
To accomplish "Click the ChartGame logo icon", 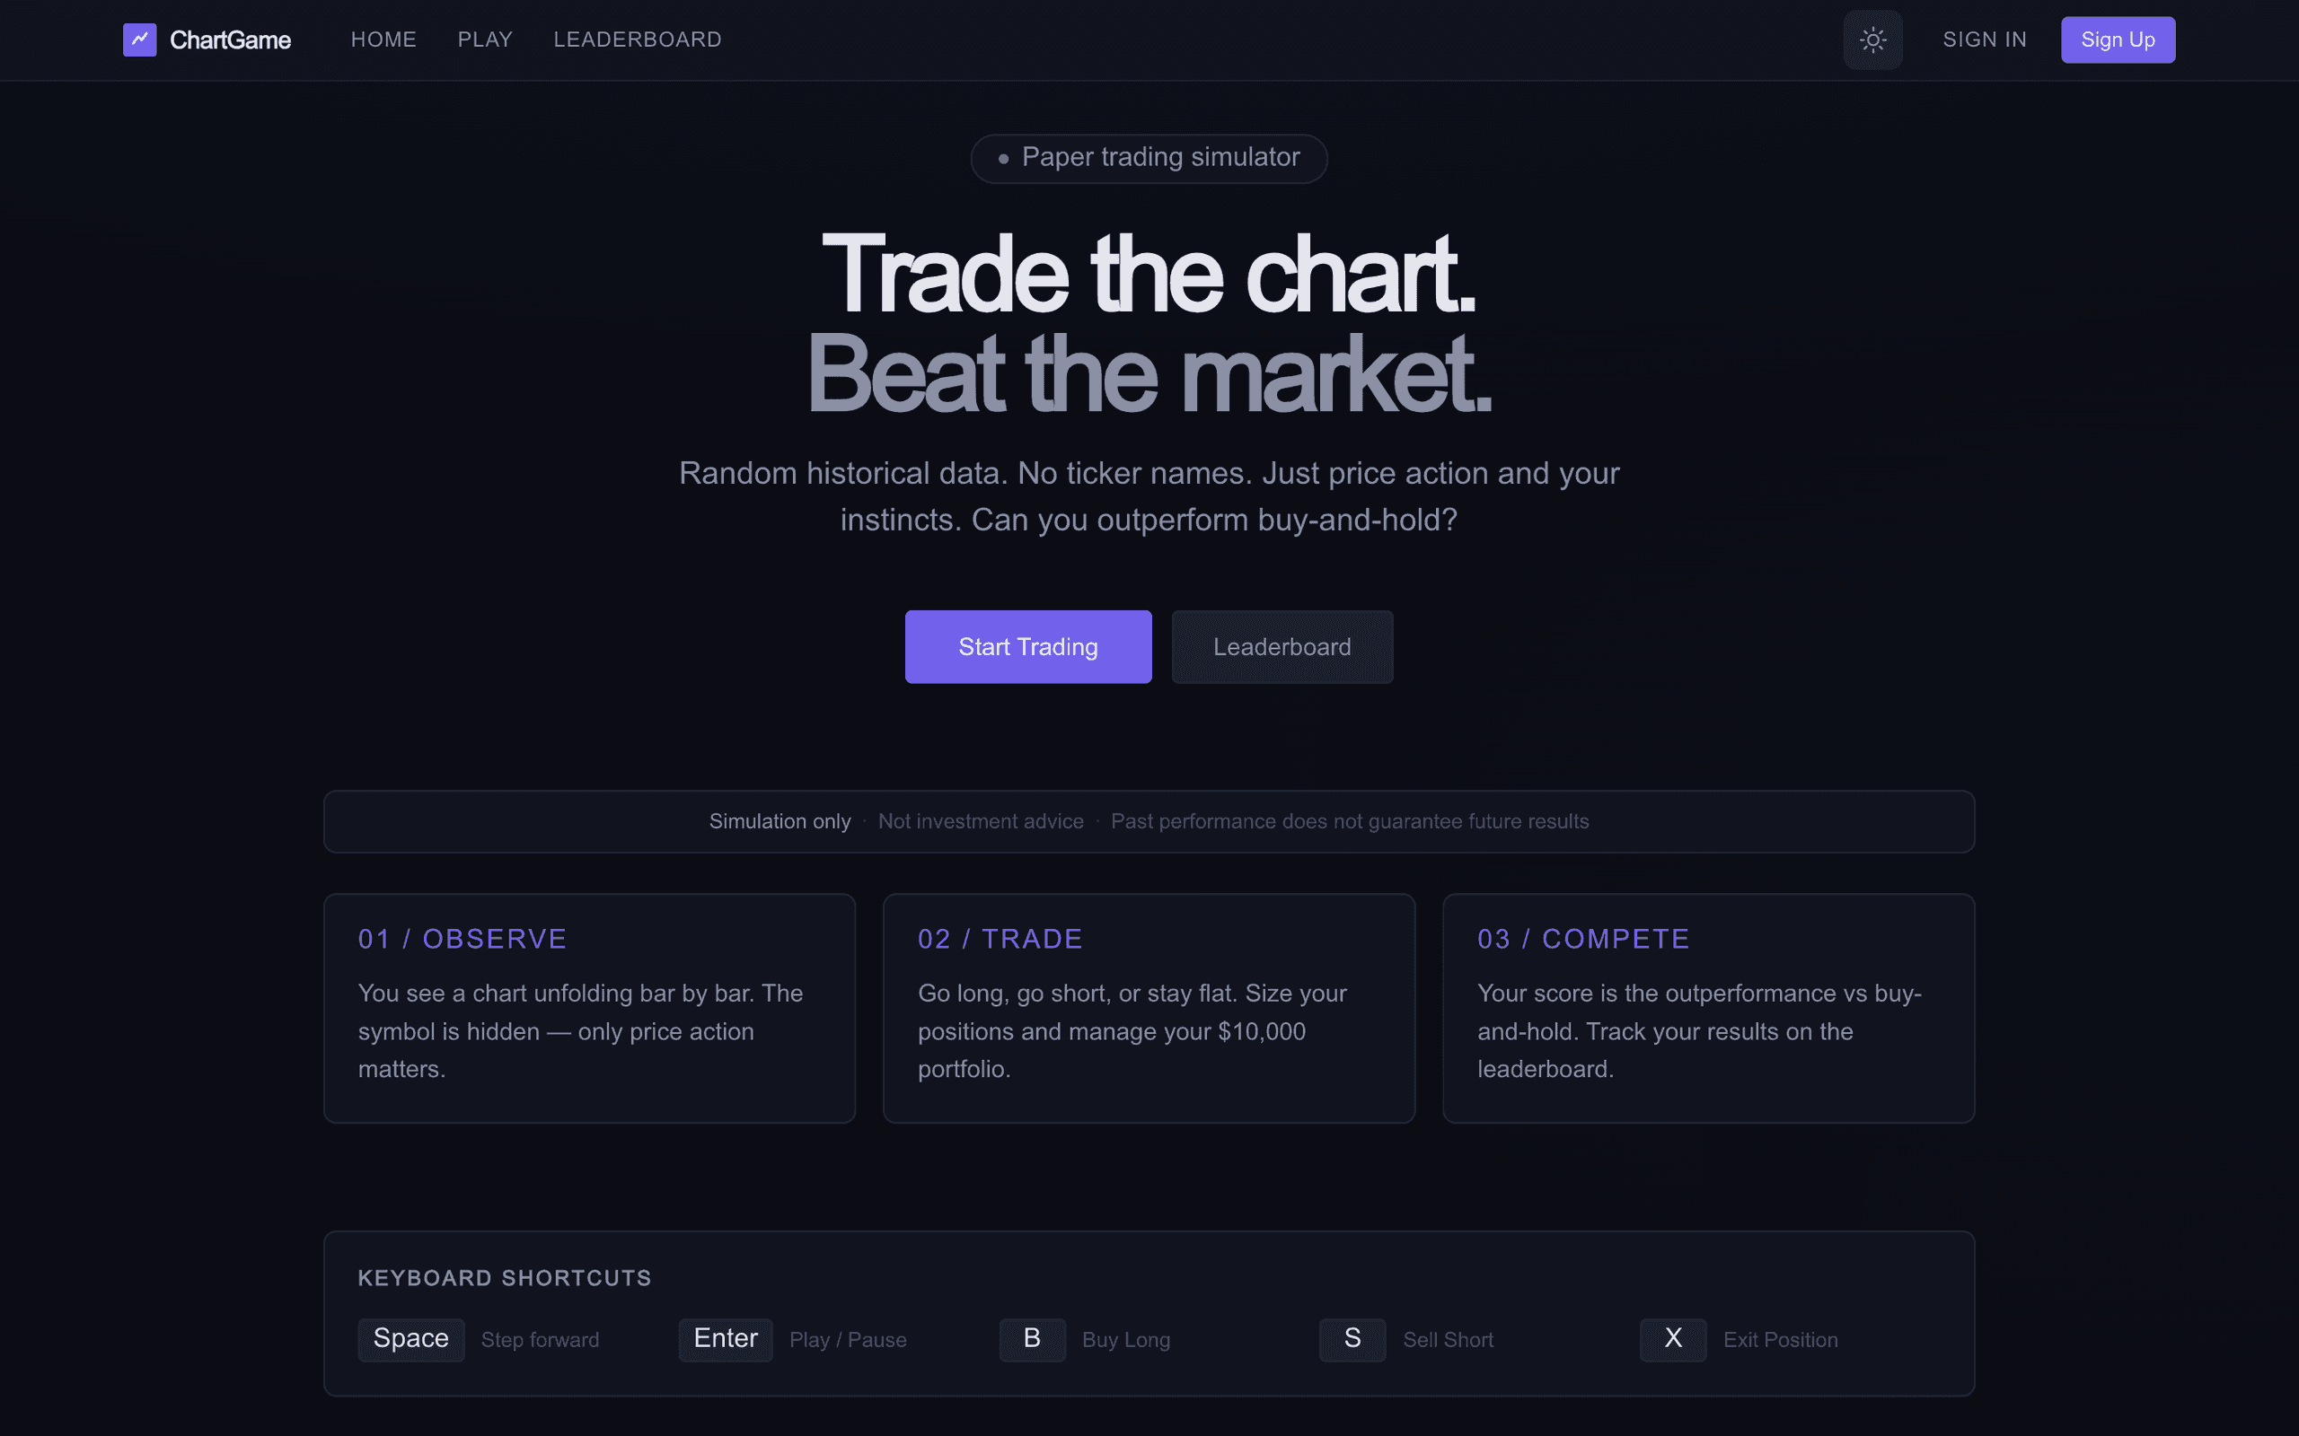I will click(x=140, y=39).
